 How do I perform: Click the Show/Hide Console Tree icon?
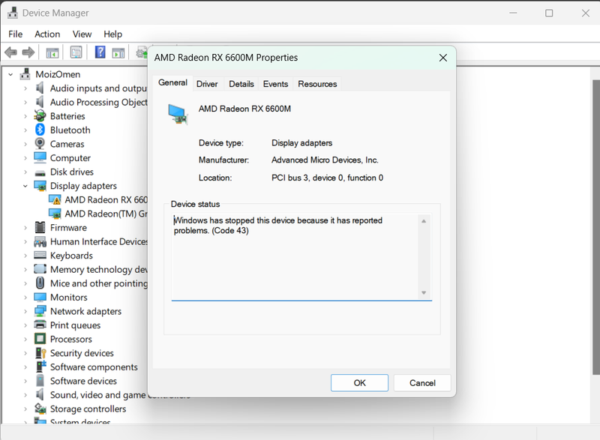click(52, 52)
